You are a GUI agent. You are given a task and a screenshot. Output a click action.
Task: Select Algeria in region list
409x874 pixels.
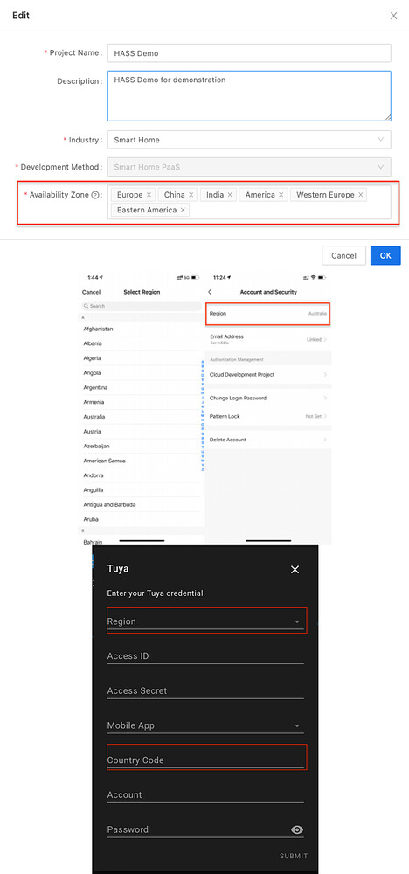(x=141, y=357)
